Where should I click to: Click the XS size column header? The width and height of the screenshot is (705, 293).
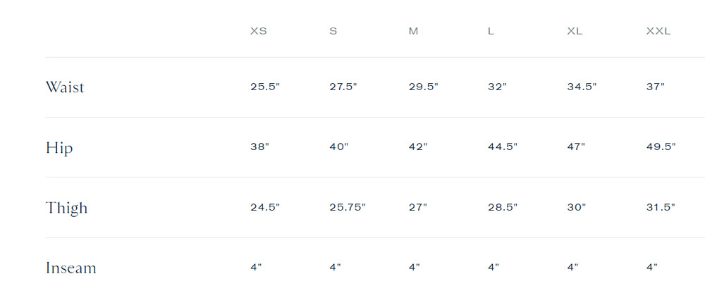point(259,31)
